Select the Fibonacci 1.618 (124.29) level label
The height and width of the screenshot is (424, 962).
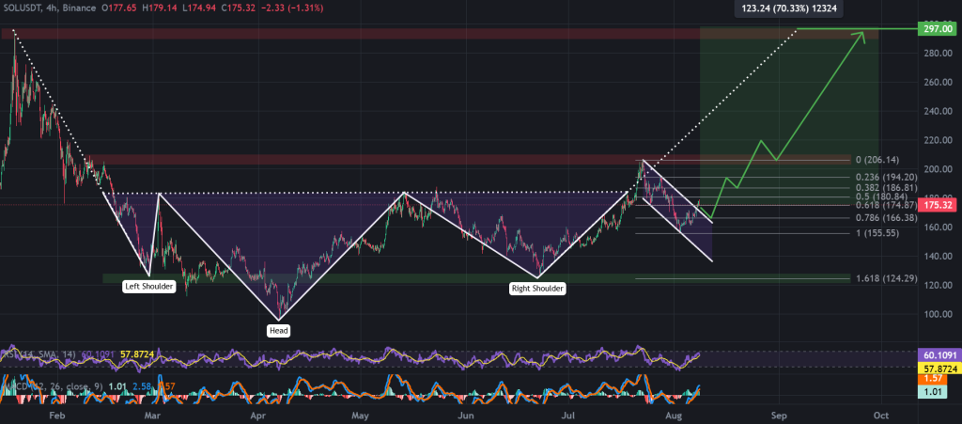click(887, 278)
